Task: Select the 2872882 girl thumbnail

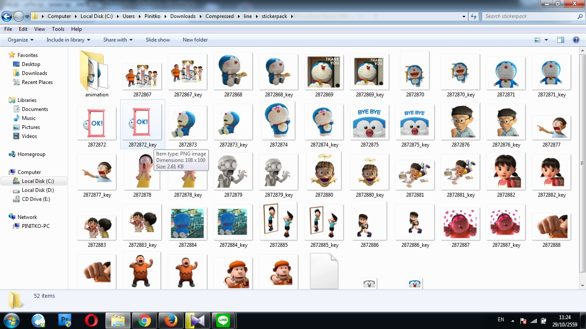Action: click(x=506, y=172)
